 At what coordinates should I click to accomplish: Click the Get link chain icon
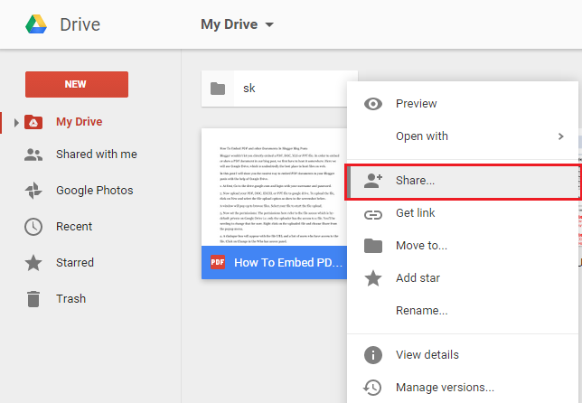click(x=373, y=214)
